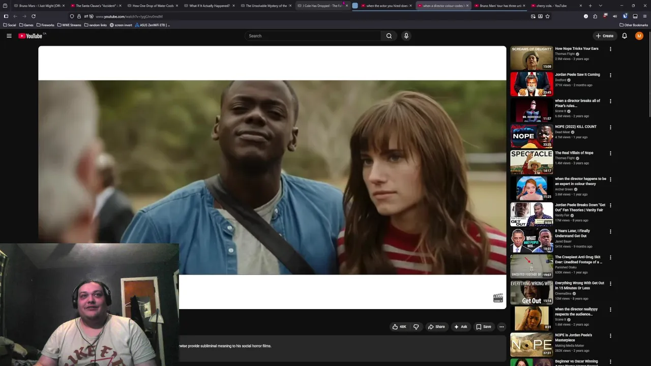
Task: Click the shield tracking protection icon
Action: point(72,16)
